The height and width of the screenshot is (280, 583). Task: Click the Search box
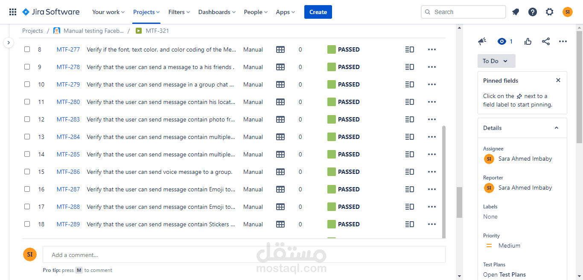[463, 12]
